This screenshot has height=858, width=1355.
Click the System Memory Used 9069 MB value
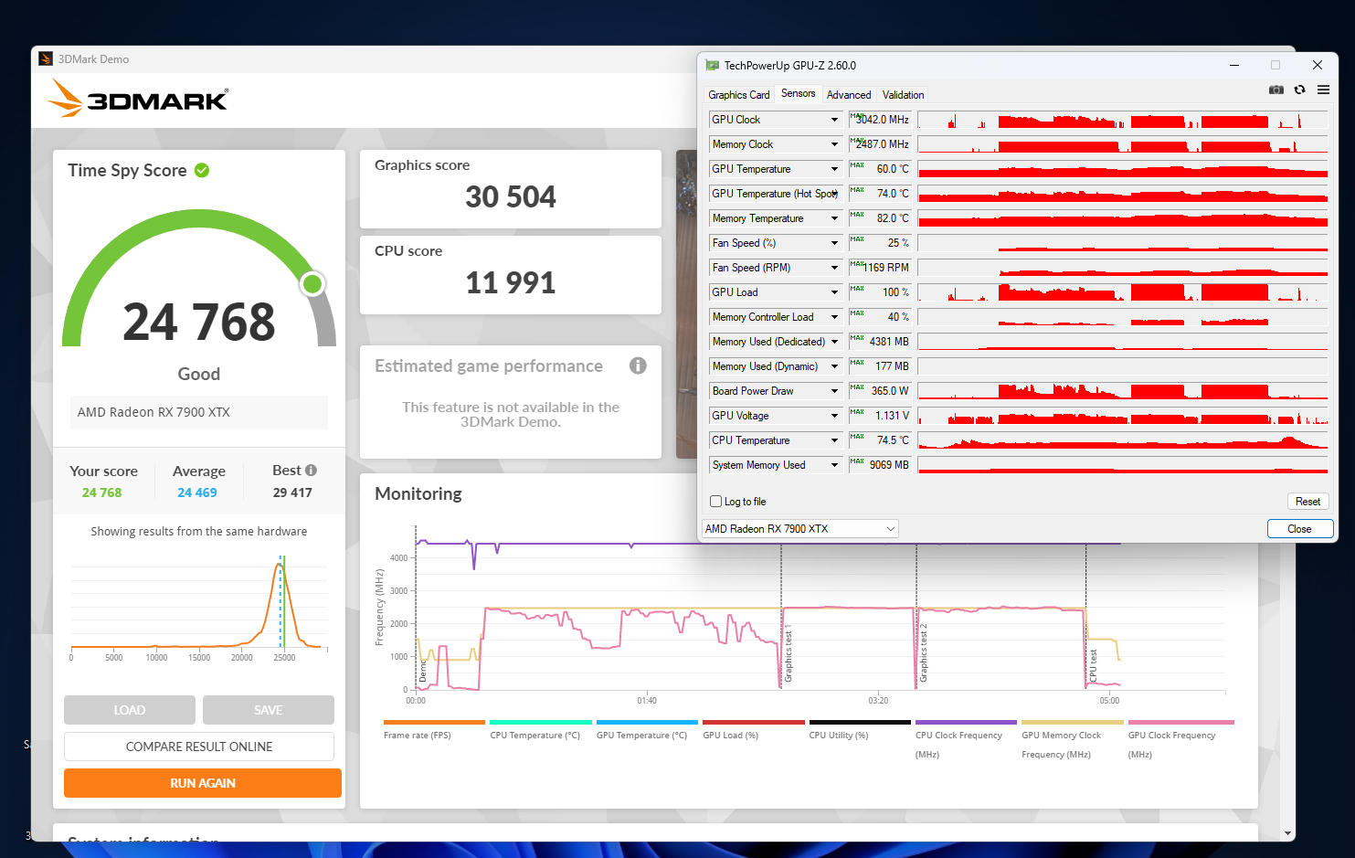tap(889, 465)
